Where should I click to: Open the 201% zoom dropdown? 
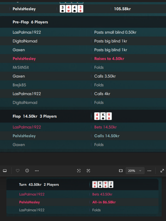click(135, 171)
